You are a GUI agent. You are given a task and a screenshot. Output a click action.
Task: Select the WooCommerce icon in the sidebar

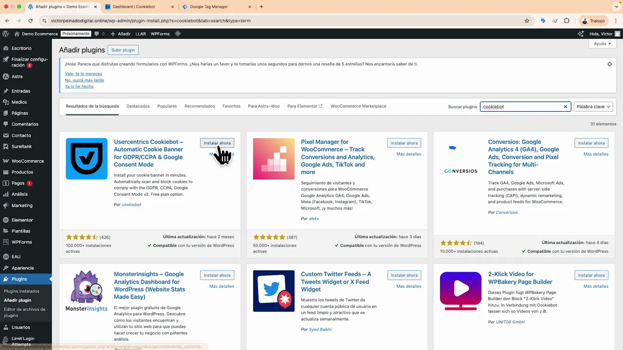7,161
